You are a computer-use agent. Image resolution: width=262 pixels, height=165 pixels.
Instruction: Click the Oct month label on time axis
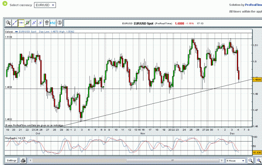pyautogui.click(x=38, y=134)
